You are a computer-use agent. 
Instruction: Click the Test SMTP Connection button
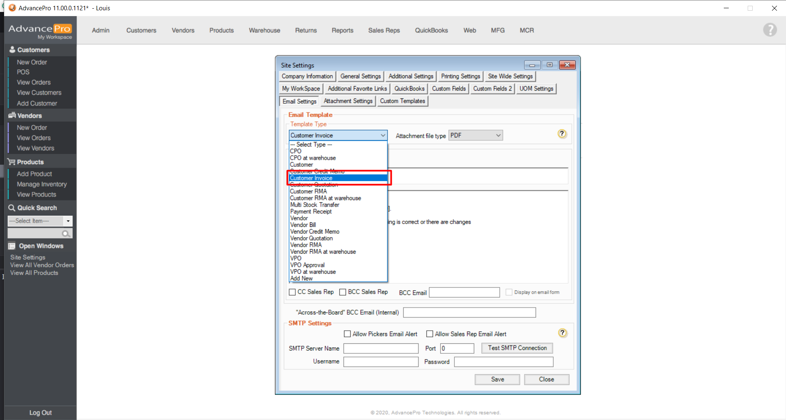coord(517,348)
